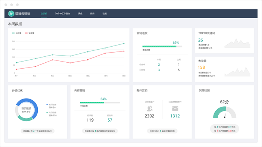
Task: Click the 本月新收录 3个 line
Action: coord(205,73)
